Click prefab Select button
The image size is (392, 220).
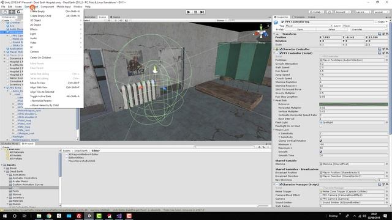pos(332,29)
